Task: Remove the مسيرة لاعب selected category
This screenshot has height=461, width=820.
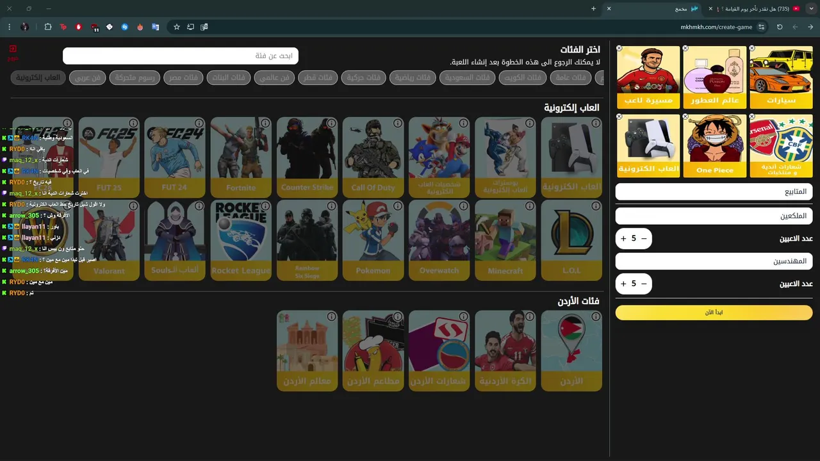Action: 619,49
